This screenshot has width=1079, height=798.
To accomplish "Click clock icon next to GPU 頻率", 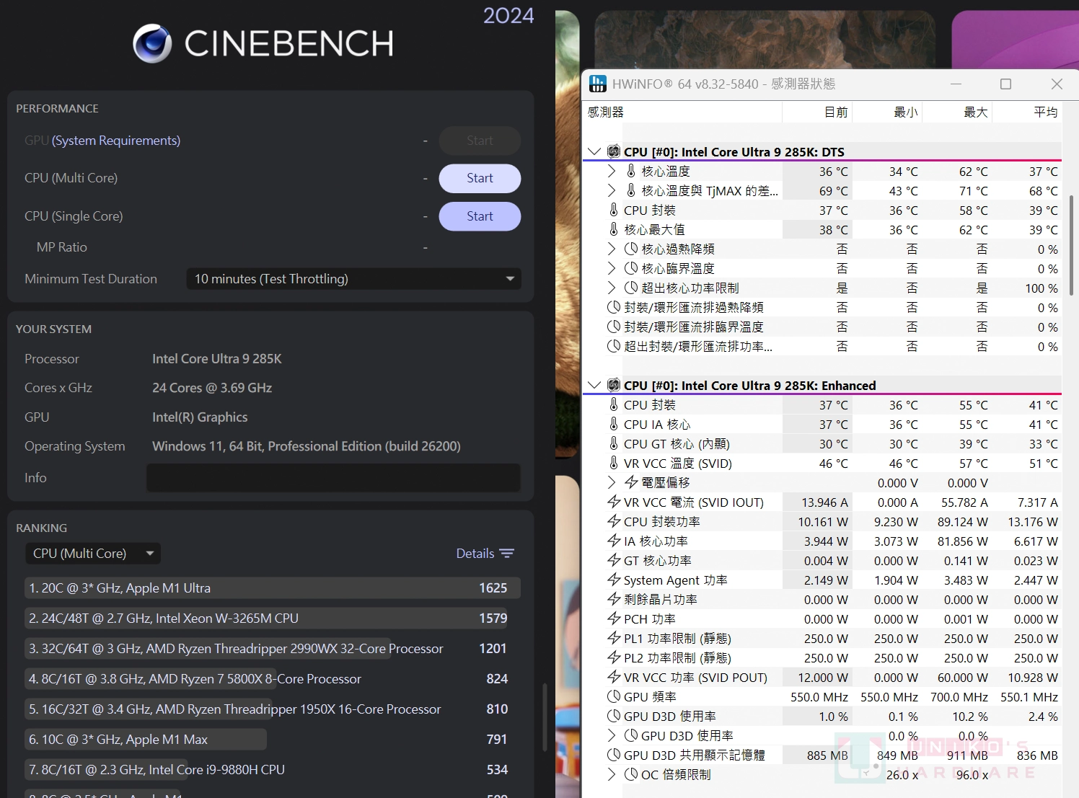I will click(614, 696).
